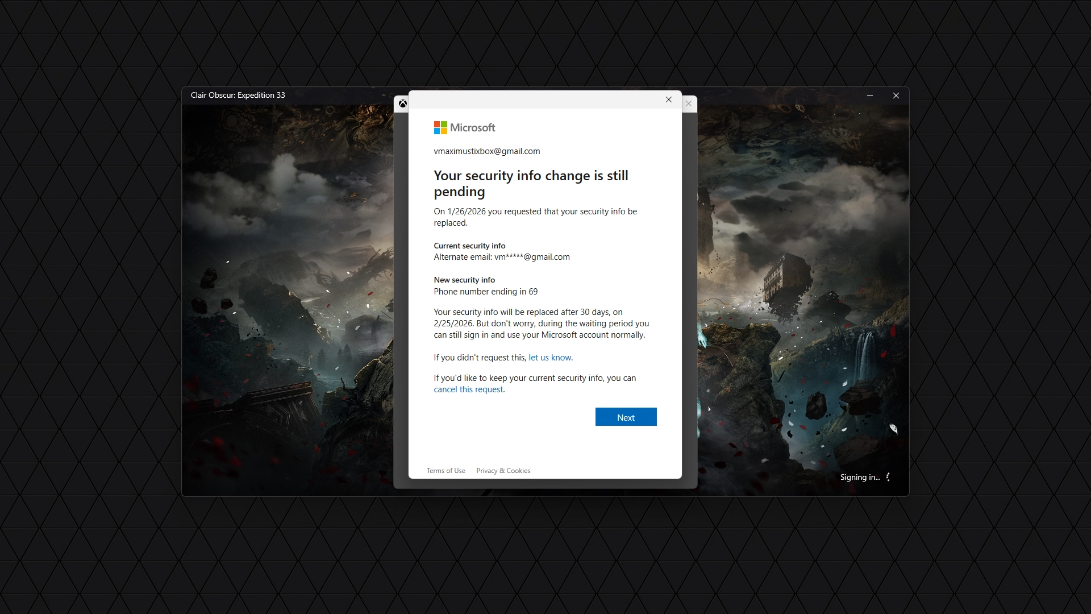Viewport: 1091px width, 614px height.
Task: Close the Clair Obscur: Expedition 33 window
Action: pyautogui.click(x=896, y=96)
